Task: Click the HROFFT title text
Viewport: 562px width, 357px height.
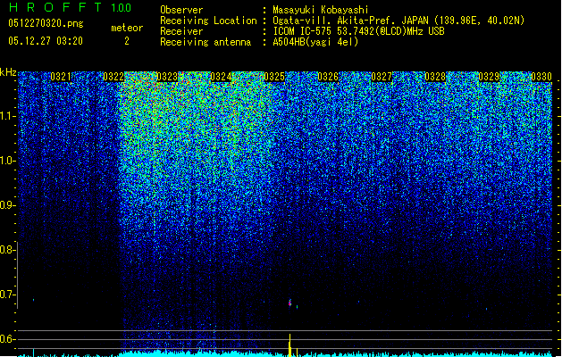Action: click(55, 7)
